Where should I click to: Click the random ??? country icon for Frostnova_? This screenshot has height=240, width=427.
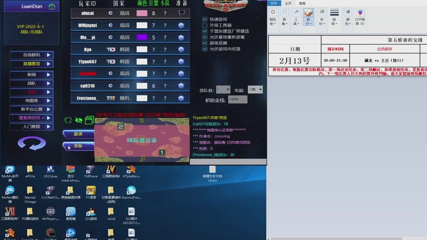point(110,98)
